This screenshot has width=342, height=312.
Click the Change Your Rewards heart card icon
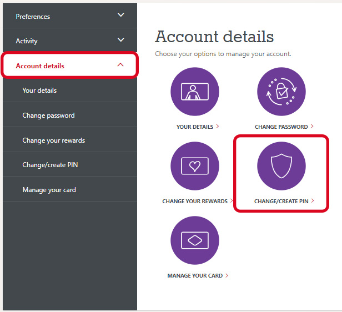pos(195,166)
